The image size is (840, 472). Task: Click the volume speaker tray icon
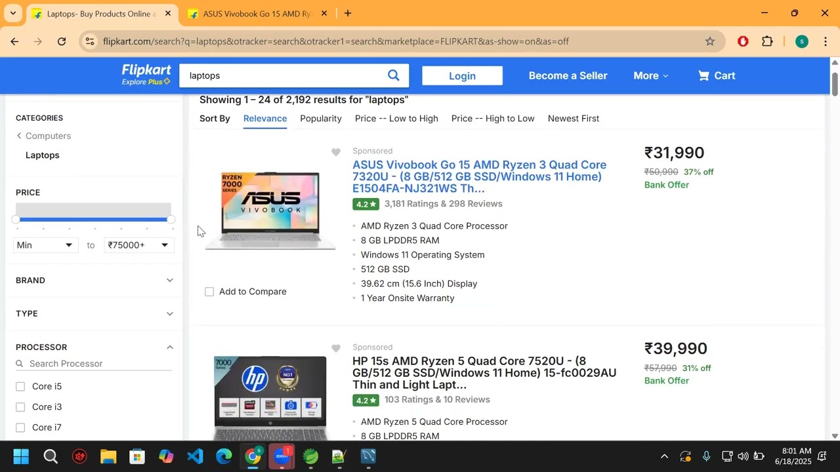click(x=743, y=456)
